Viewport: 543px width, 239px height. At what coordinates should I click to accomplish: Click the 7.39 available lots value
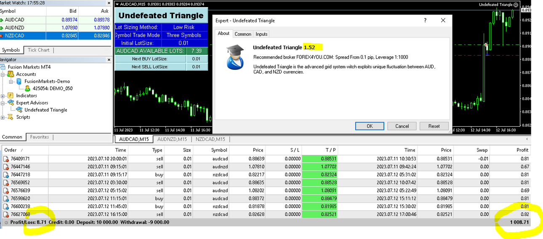tap(196, 51)
